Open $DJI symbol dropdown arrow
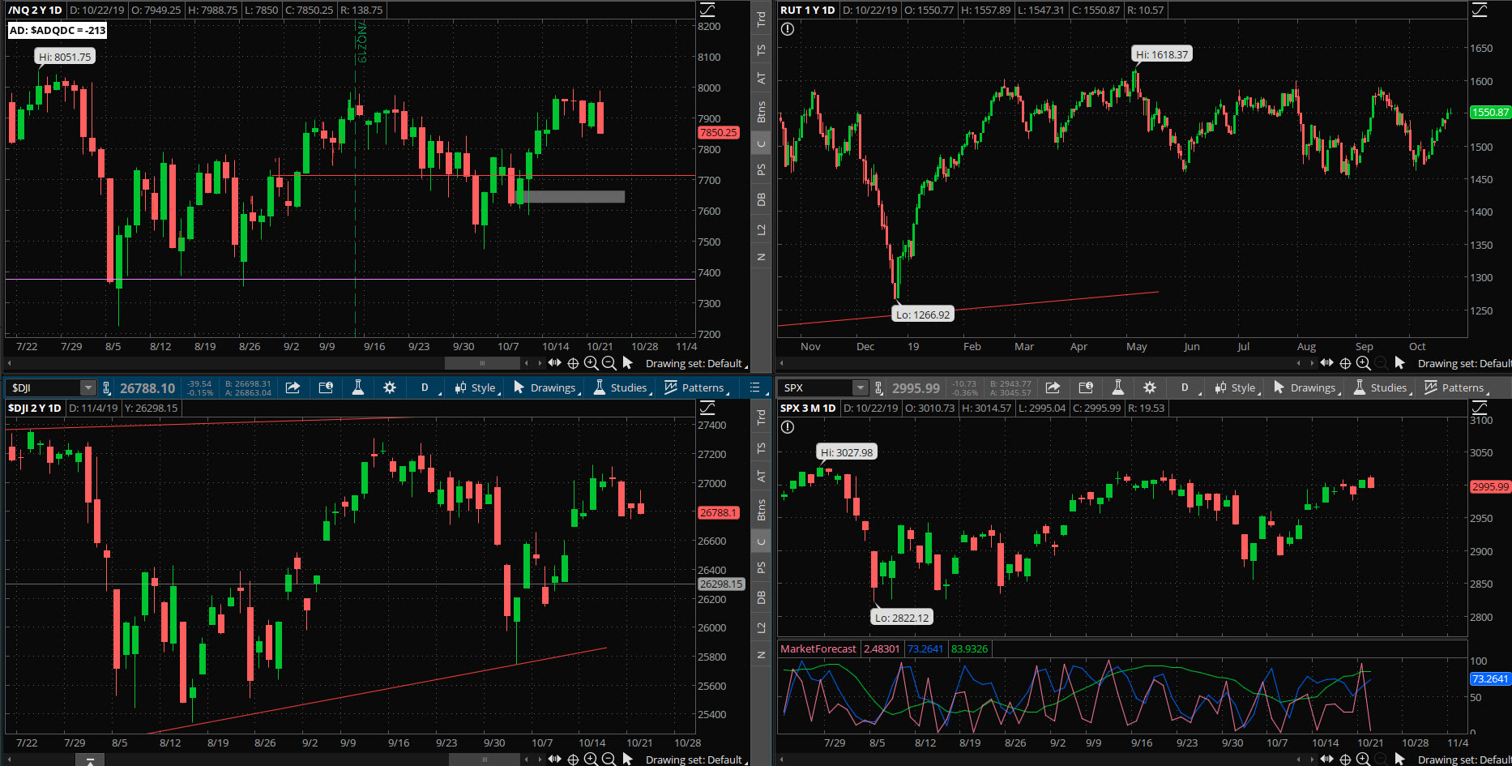 tap(88, 387)
